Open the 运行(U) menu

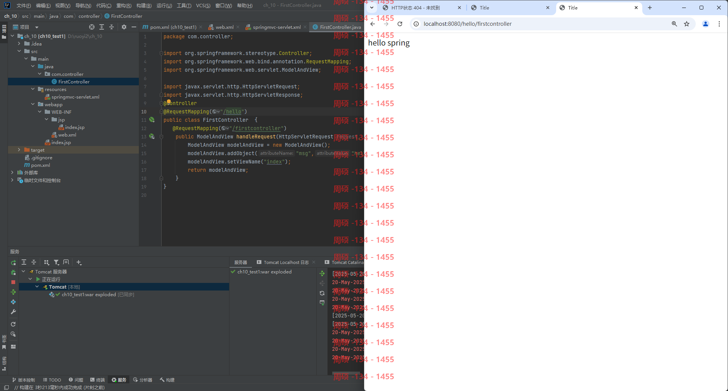pos(164,5)
